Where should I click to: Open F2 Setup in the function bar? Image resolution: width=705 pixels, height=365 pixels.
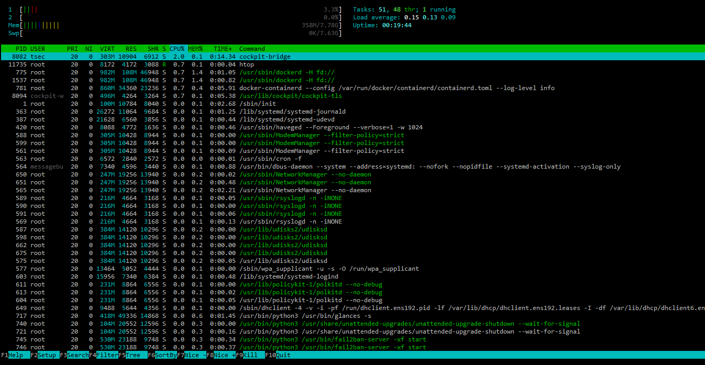point(45,355)
